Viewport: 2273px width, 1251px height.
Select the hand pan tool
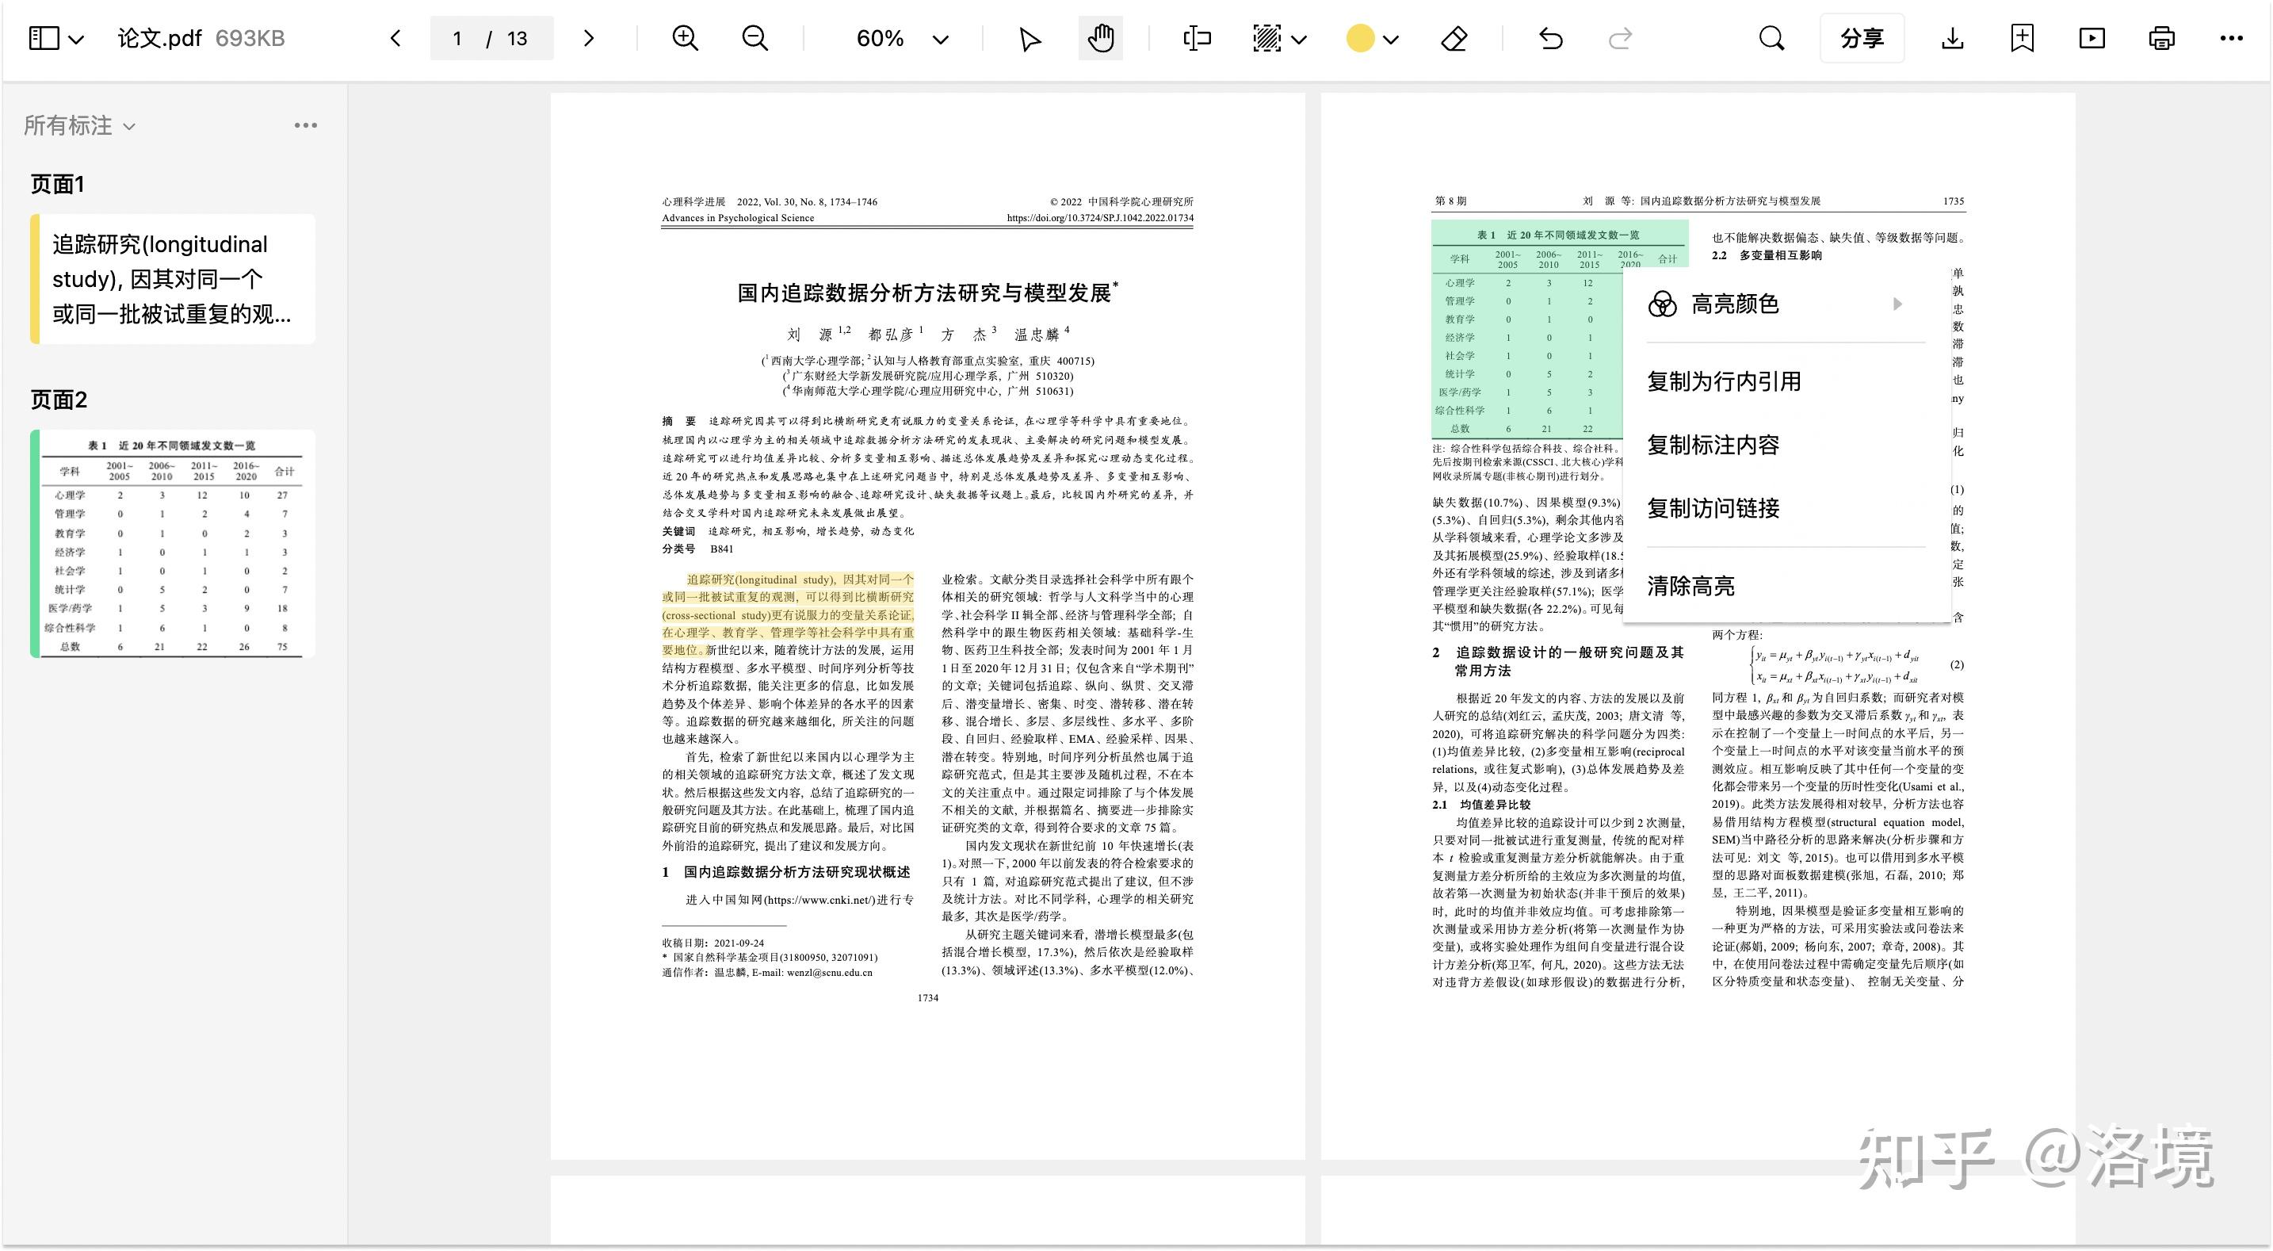click(1100, 38)
